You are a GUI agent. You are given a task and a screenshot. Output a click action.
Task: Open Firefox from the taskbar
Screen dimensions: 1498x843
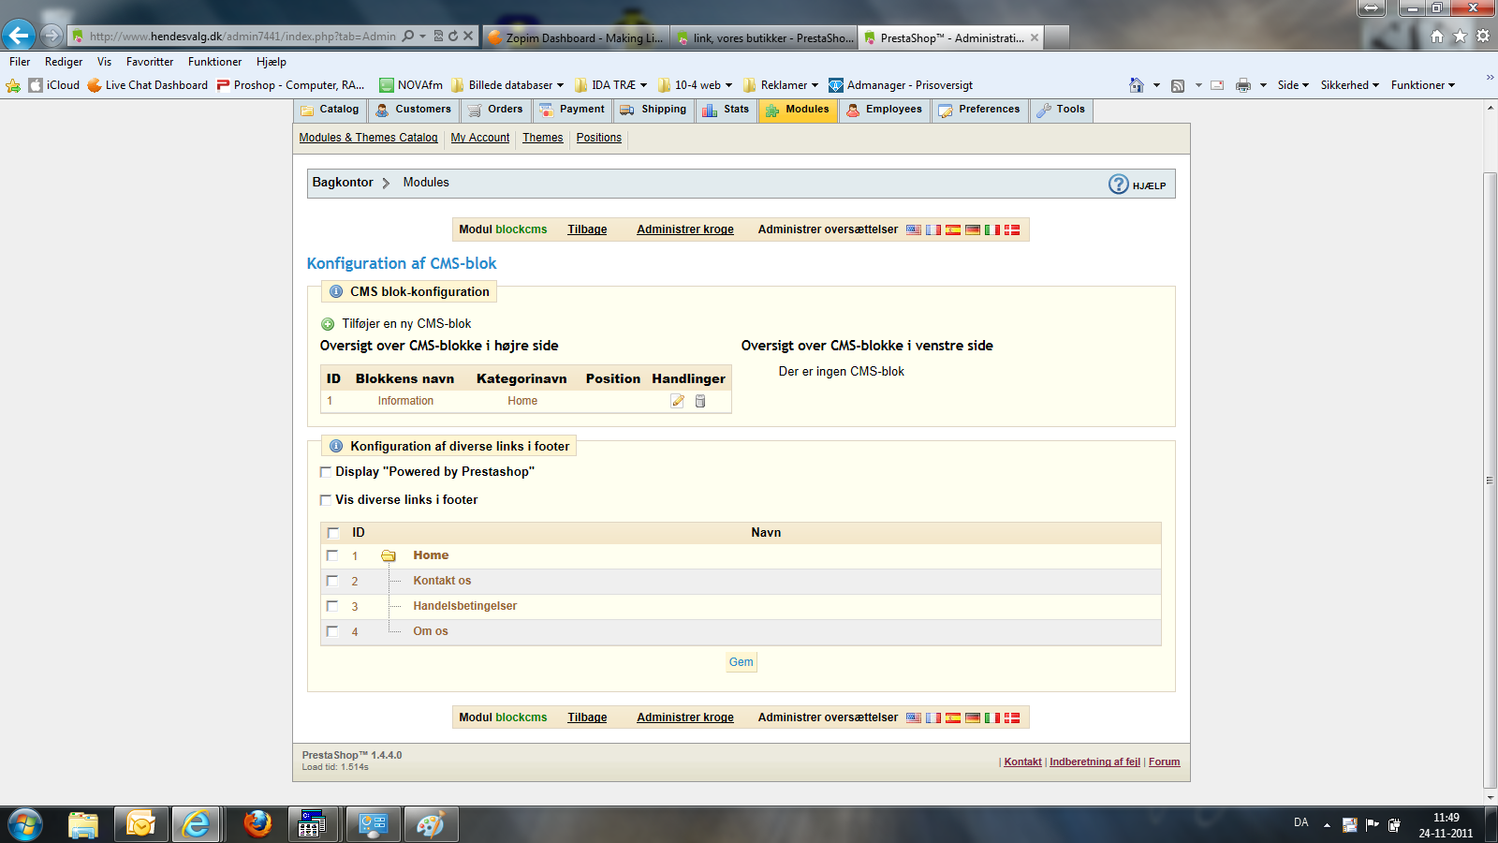click(x=257, y=825)
